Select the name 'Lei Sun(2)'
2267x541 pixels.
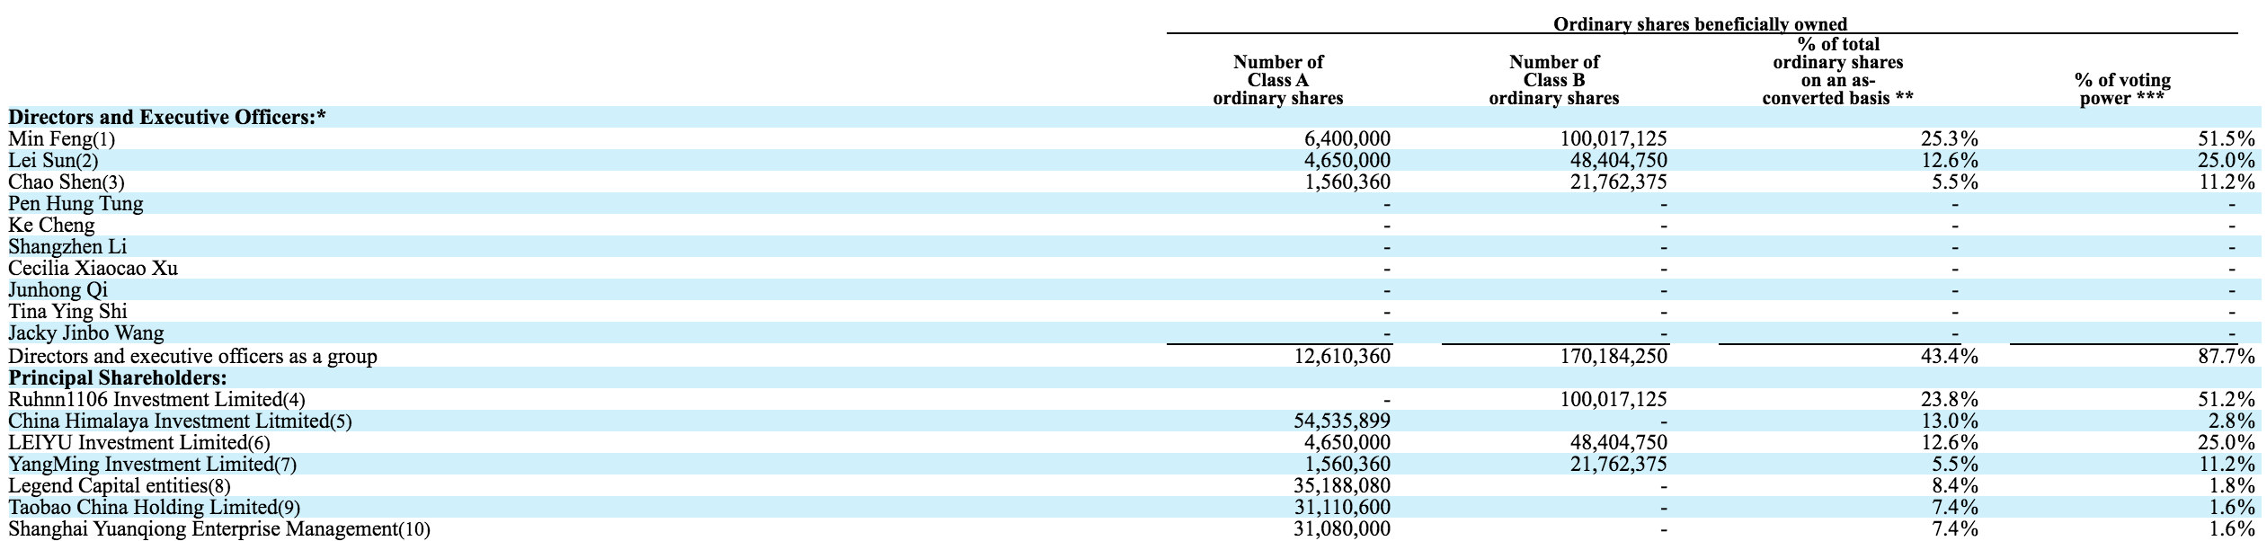[53, 161]
